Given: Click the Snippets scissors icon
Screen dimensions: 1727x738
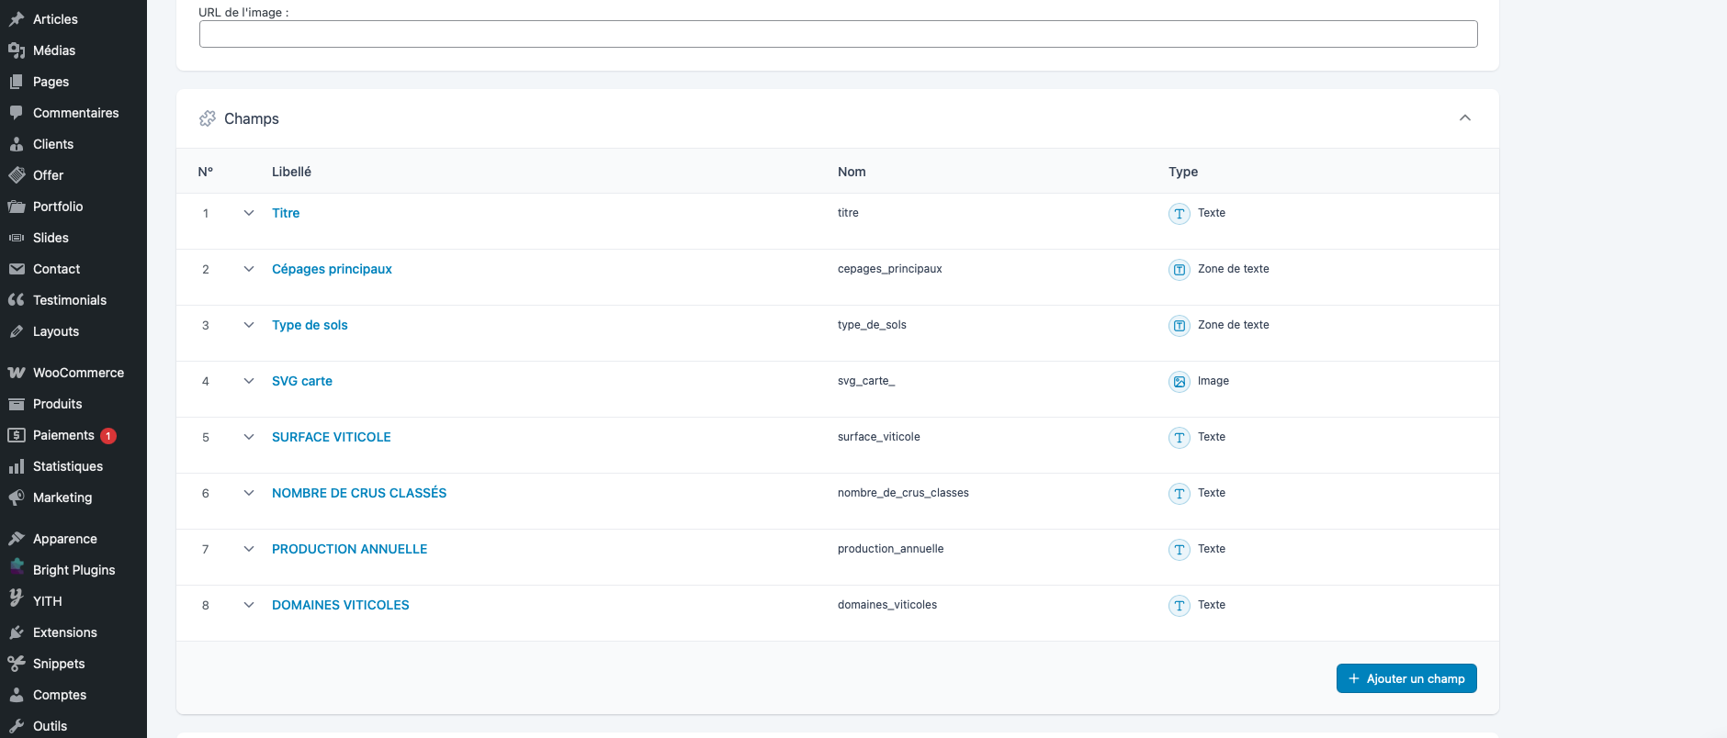Looking at the screenshot, I should (17, 664).
